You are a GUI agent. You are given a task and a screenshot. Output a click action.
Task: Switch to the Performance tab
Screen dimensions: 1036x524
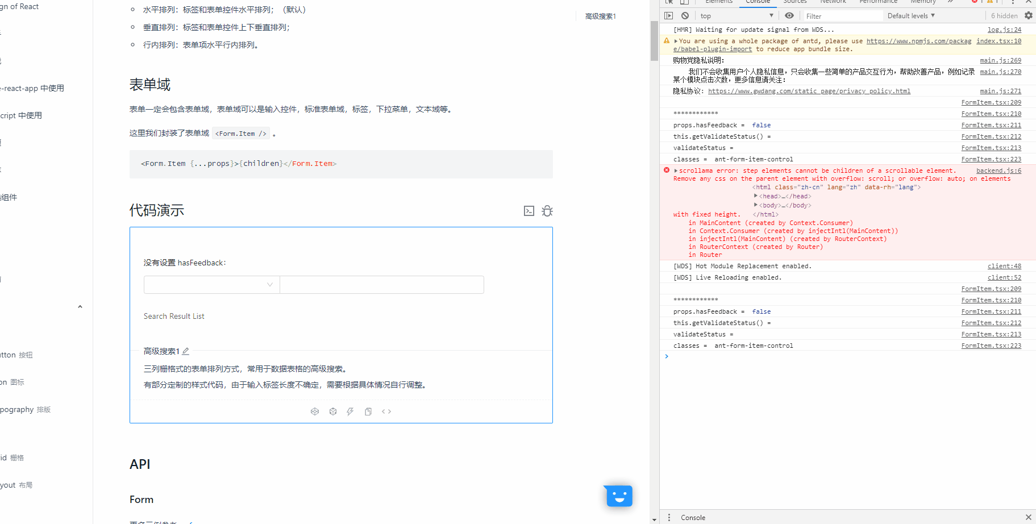pyautogui.click(x=878, y=2)
